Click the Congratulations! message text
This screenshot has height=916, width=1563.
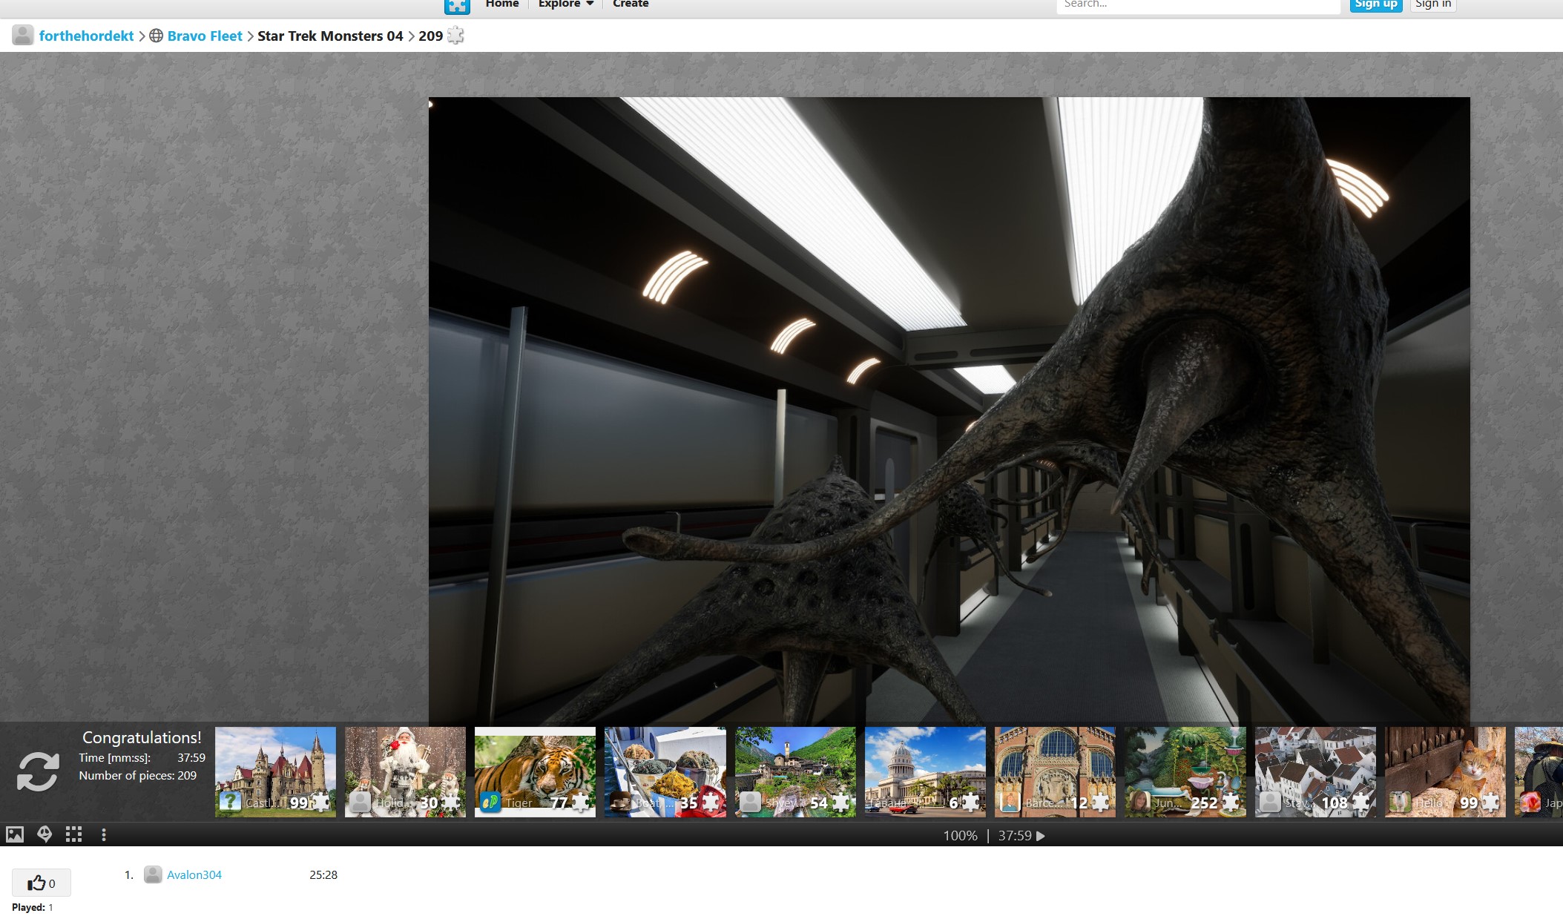pos(142,737)
